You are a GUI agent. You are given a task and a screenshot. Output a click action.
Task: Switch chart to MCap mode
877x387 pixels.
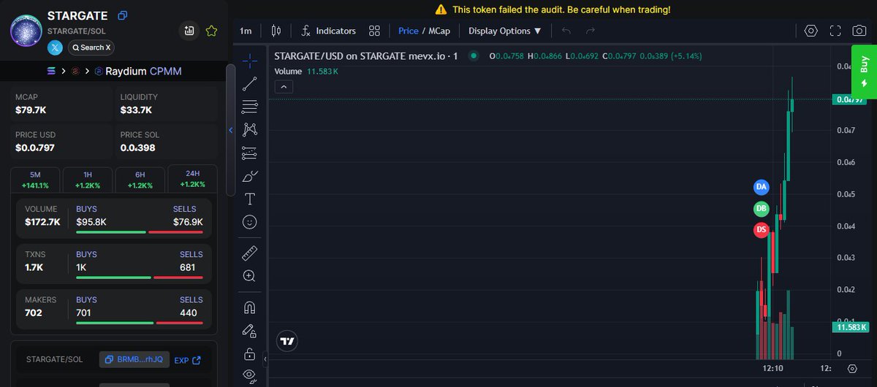click(439, 31)
